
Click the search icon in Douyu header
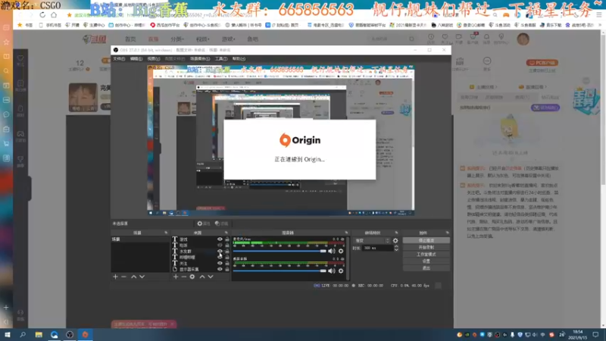(411, 39)
